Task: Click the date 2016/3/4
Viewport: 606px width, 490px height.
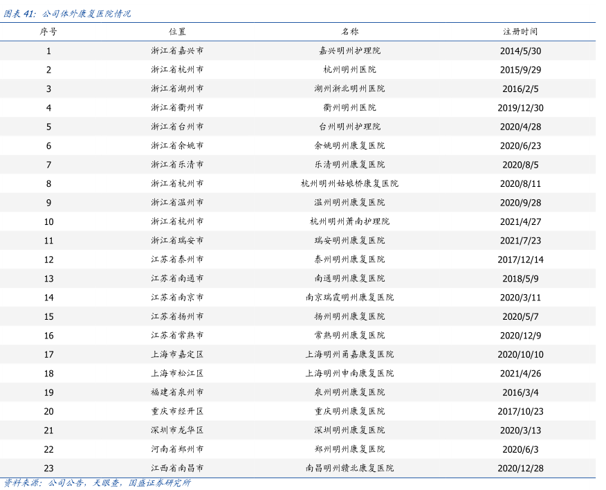Action: [520, 392]
